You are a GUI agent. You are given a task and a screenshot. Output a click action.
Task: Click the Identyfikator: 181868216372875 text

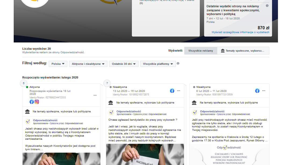coord(131,95)
